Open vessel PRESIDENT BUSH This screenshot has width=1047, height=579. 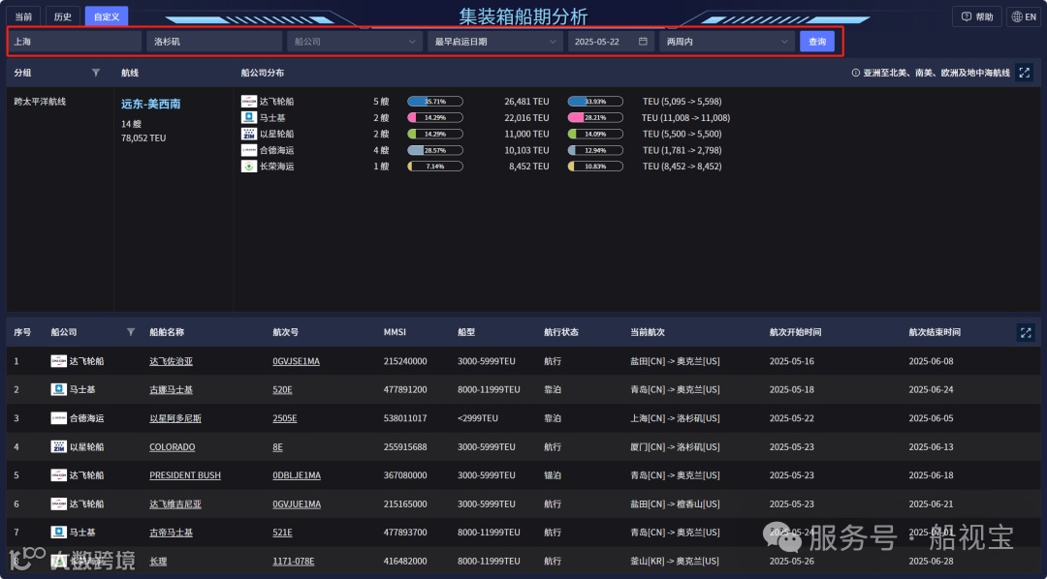click(x=185, y=475)
